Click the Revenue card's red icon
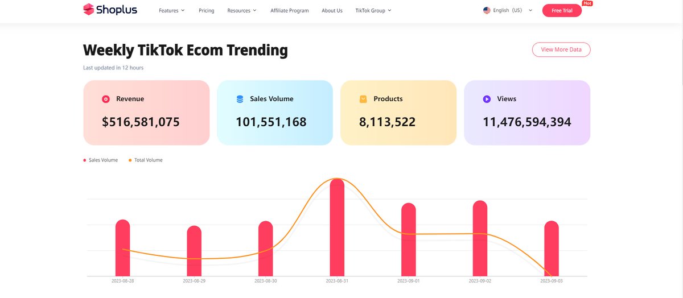Viewport: 683px width, 298px height. 105,99
